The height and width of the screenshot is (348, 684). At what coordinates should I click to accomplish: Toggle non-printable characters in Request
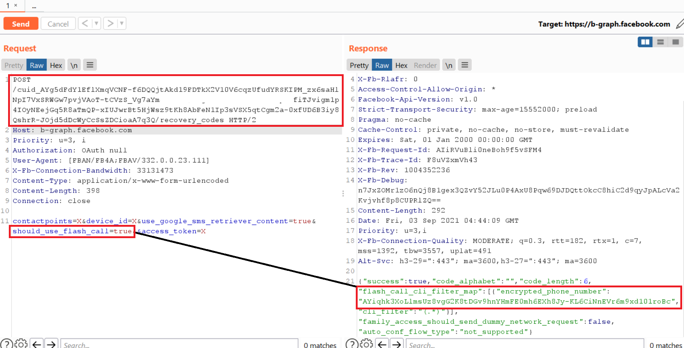tap(74, 65)
